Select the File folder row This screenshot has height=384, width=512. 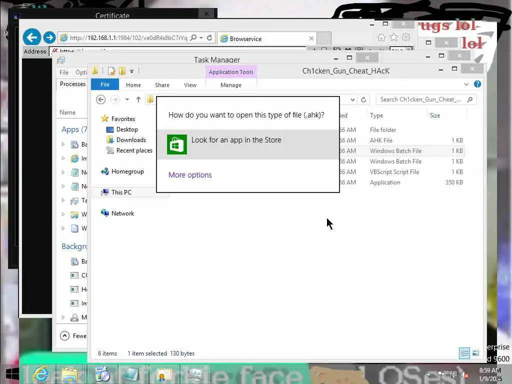(401, 130)
